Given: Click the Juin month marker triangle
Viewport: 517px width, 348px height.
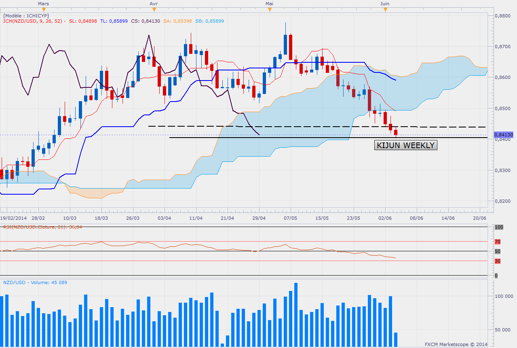Looking at the screenshot, I should (385, 10).
